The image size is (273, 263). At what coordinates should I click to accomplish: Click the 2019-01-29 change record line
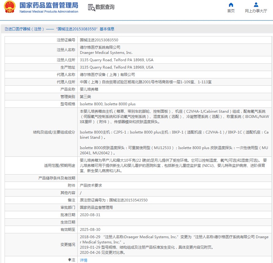147,247
